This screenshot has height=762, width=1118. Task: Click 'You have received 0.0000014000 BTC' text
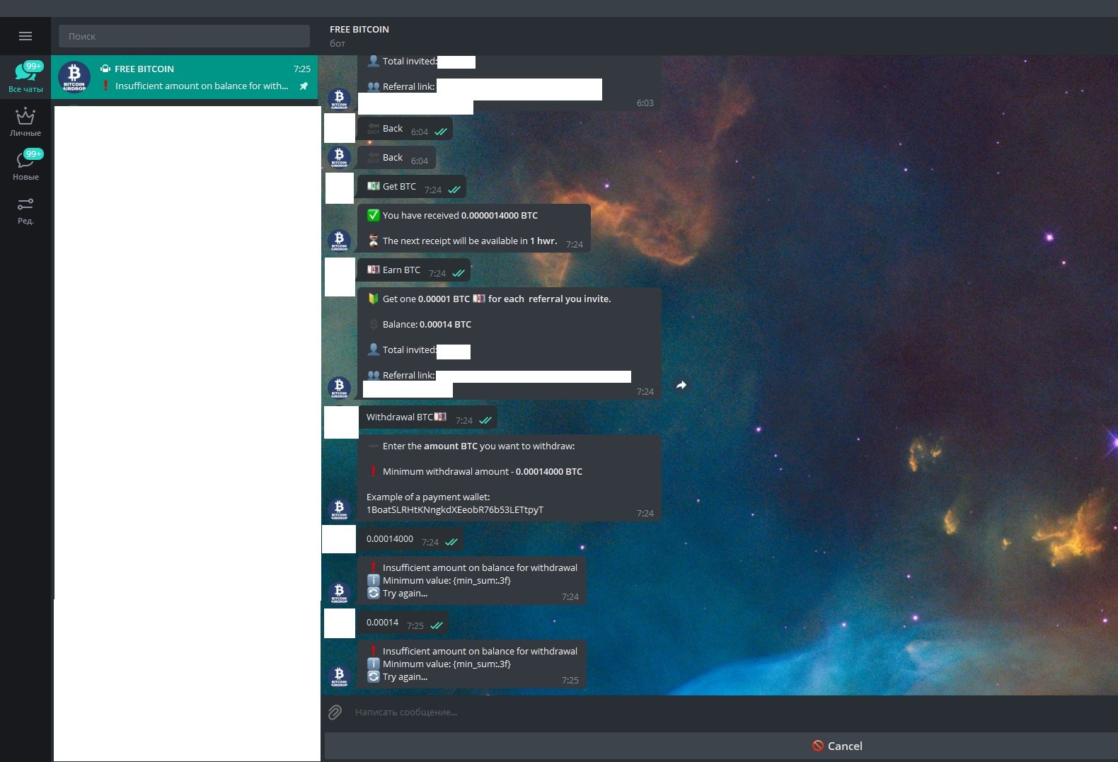tap(460, 216)
